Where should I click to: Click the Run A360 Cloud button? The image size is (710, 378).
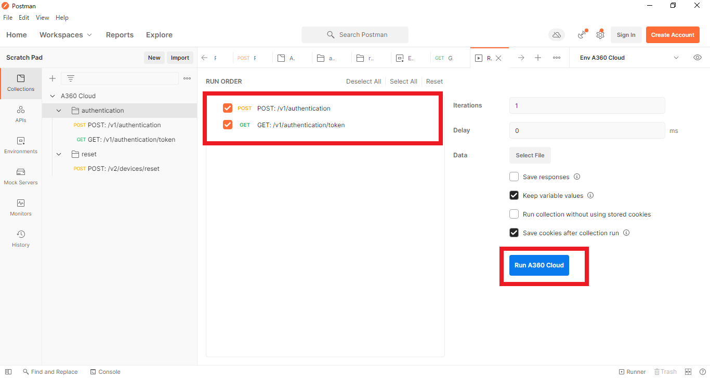pos(539,265)
